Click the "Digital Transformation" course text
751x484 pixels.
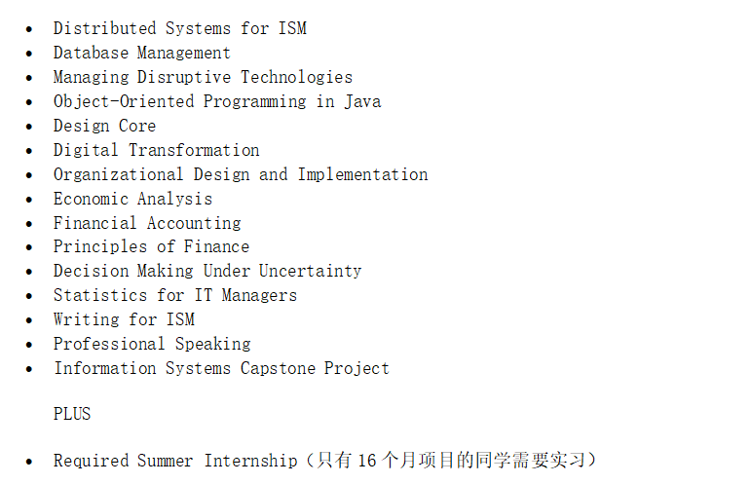[x=156, y=151]
